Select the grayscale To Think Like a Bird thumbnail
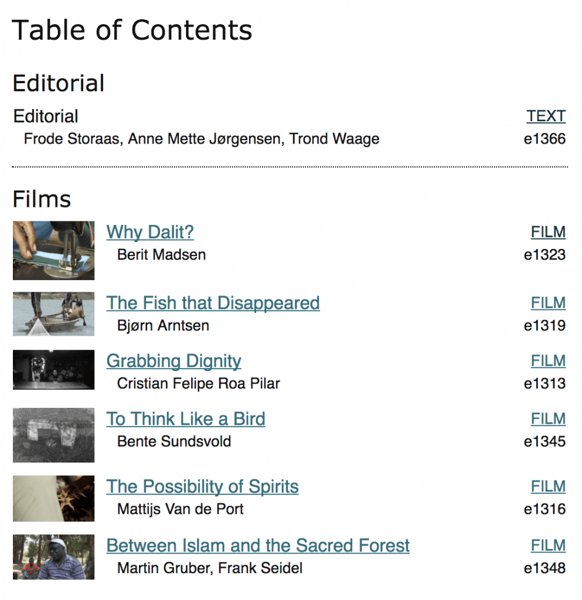 [53, 435]
